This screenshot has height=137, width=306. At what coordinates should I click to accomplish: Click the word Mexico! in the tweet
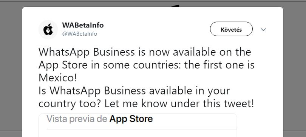point(57,78)
